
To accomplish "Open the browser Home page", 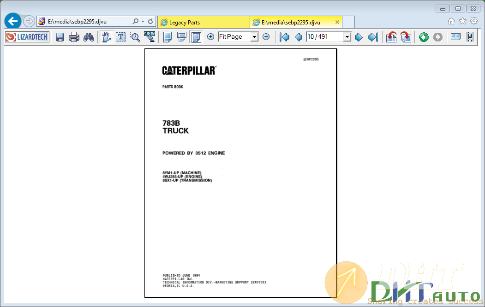I will [451, 21].
